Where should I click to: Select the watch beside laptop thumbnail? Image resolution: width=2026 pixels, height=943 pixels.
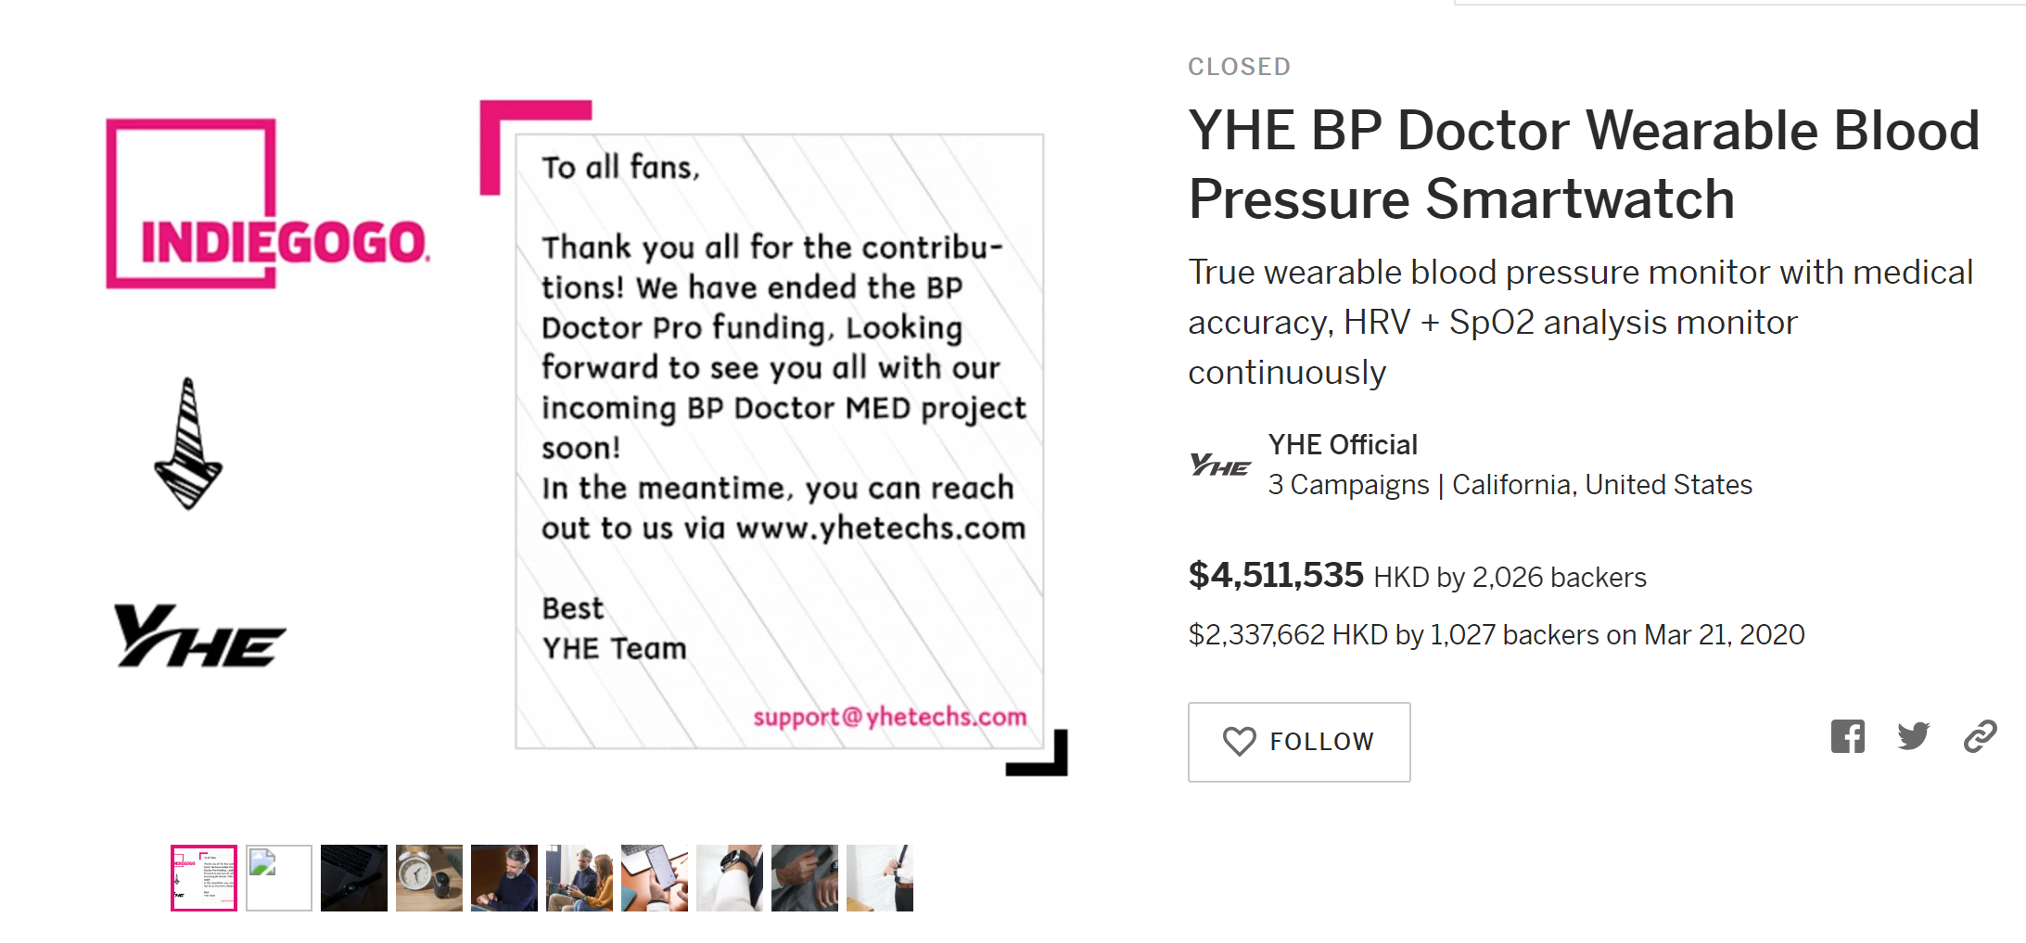click(354, 877)
